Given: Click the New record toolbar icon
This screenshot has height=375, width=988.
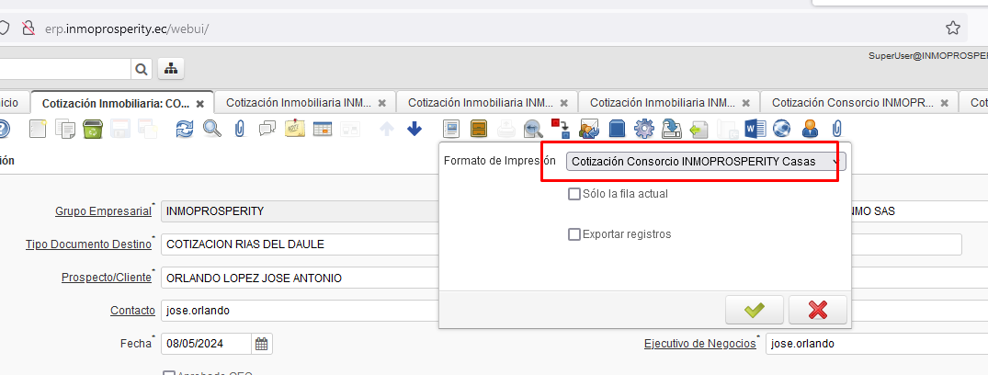Looking at the screenshot, I should click(x=38, y=129).
